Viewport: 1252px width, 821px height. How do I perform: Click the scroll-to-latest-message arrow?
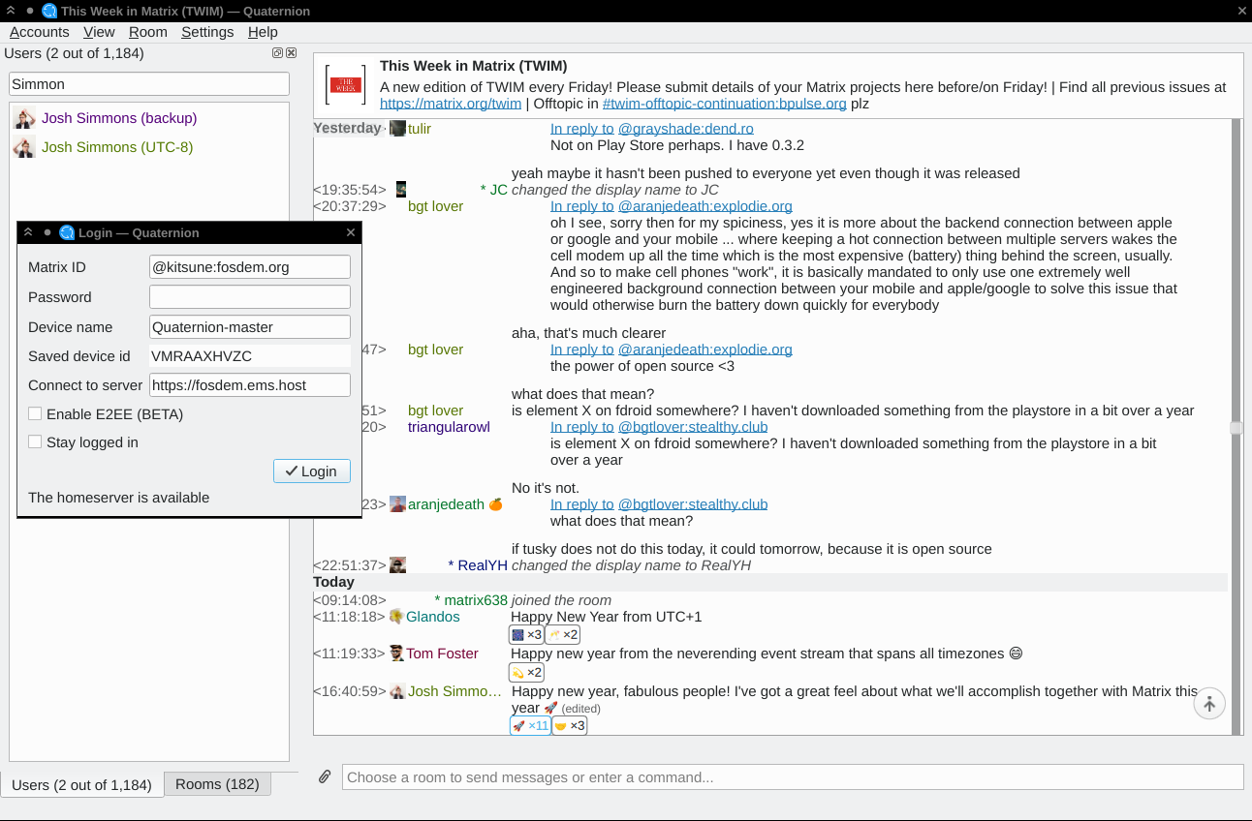click(x=1208, y=704)
